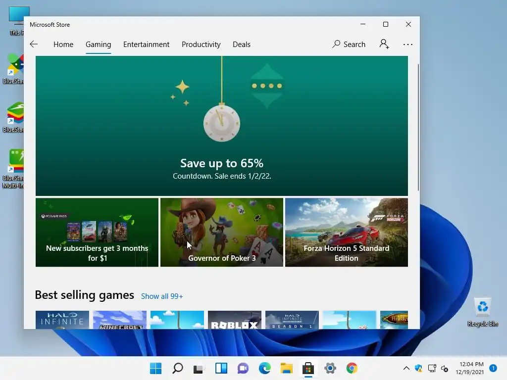Open the Windows Start menu
This screenshot has width=507, height=380.
click(x=155, y=368)
